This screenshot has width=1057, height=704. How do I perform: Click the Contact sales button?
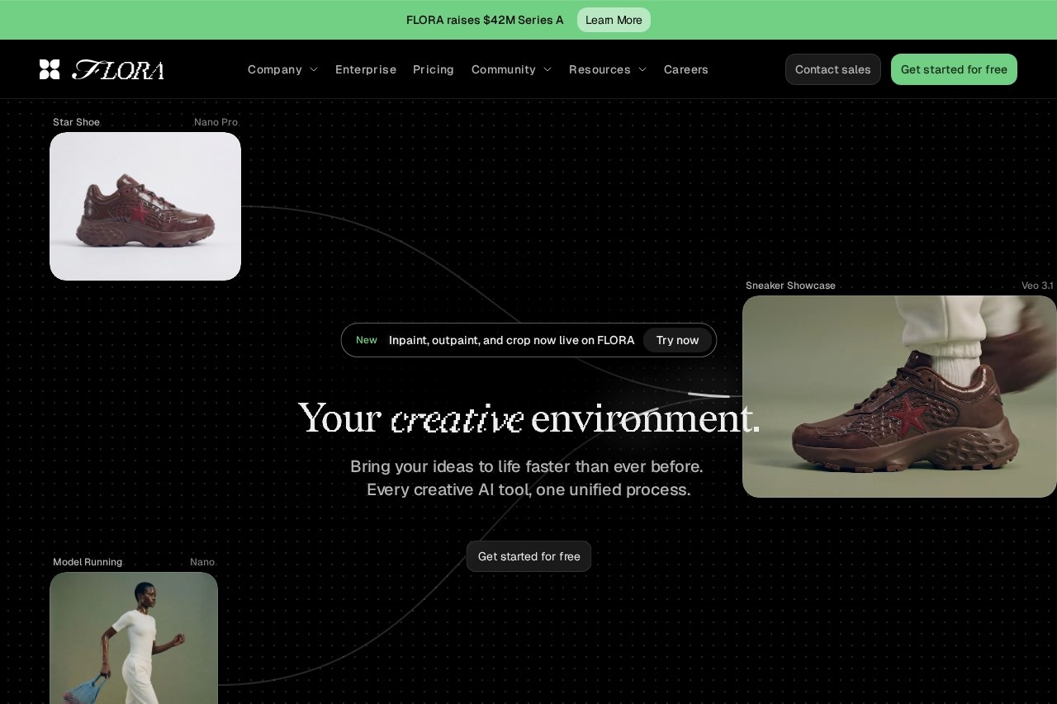pyautogui.click(x=832, y=69)
